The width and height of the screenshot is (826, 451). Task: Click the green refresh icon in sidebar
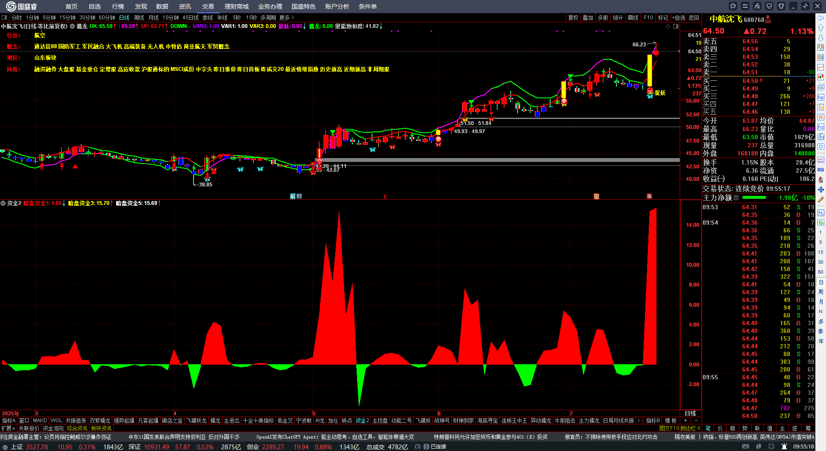[x=821, y=222]
